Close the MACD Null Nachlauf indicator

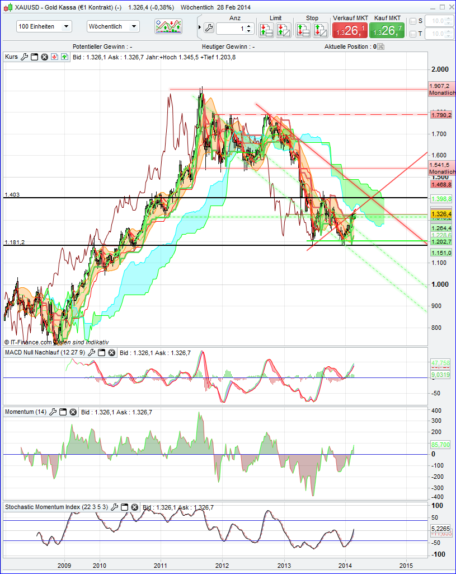112,352
